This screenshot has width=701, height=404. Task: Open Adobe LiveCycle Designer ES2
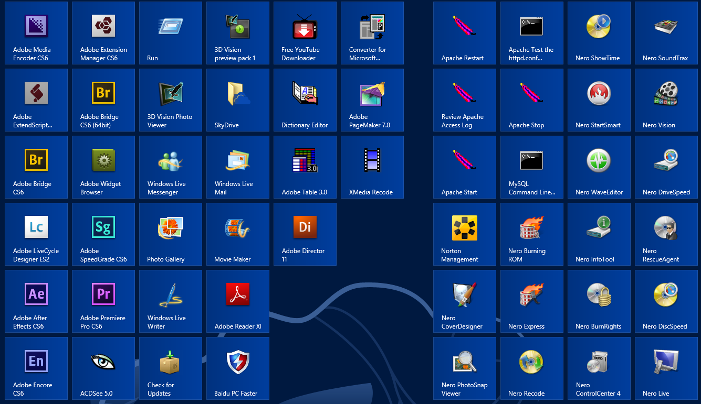tap(36, 234)
